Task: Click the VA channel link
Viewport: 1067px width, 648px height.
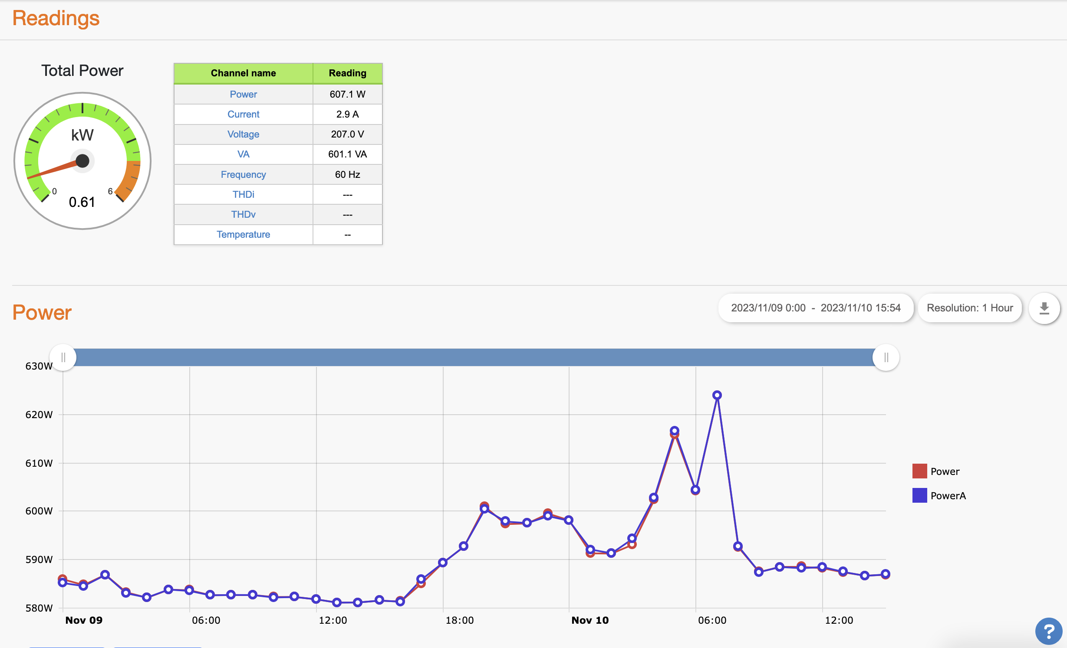Action: (x=243, y=154)
